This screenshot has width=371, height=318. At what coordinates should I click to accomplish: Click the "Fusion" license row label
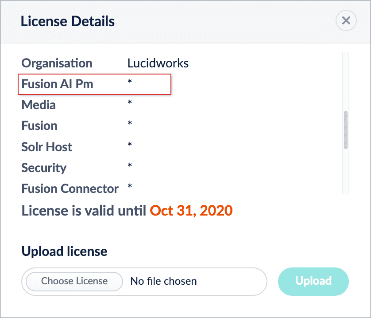tap(39, 126)
